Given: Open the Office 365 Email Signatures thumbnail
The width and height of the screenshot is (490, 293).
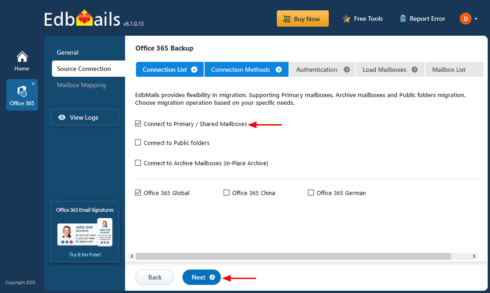Looking at the screenshot, I should click(85, 232).
